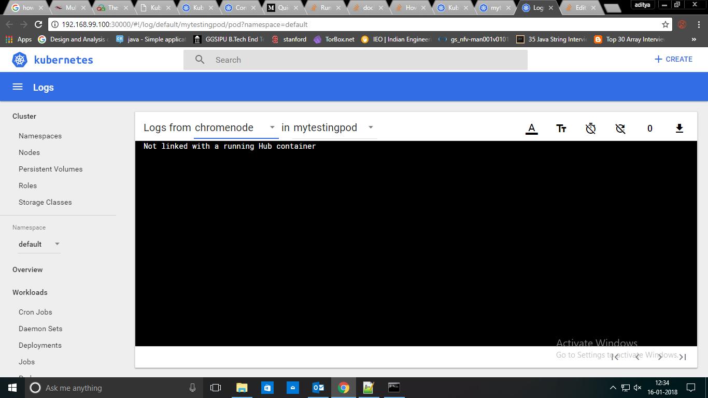708x398 pixels.
Task: Expand the default namespace selector
Action: pyautogui.click(x=39, y=244)
